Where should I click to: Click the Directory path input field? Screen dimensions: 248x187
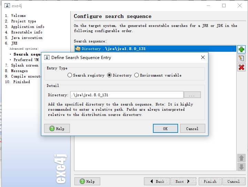(127, 95)
